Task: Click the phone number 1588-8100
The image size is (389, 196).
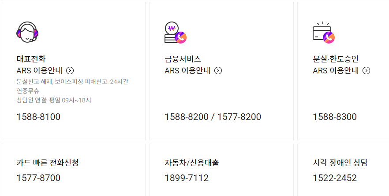Action: tap(38, 117)
